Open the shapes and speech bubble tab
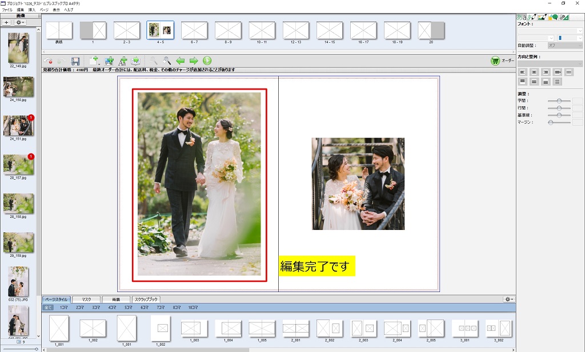The width and height of the screenshot is (585, 352). pos(553,17)
